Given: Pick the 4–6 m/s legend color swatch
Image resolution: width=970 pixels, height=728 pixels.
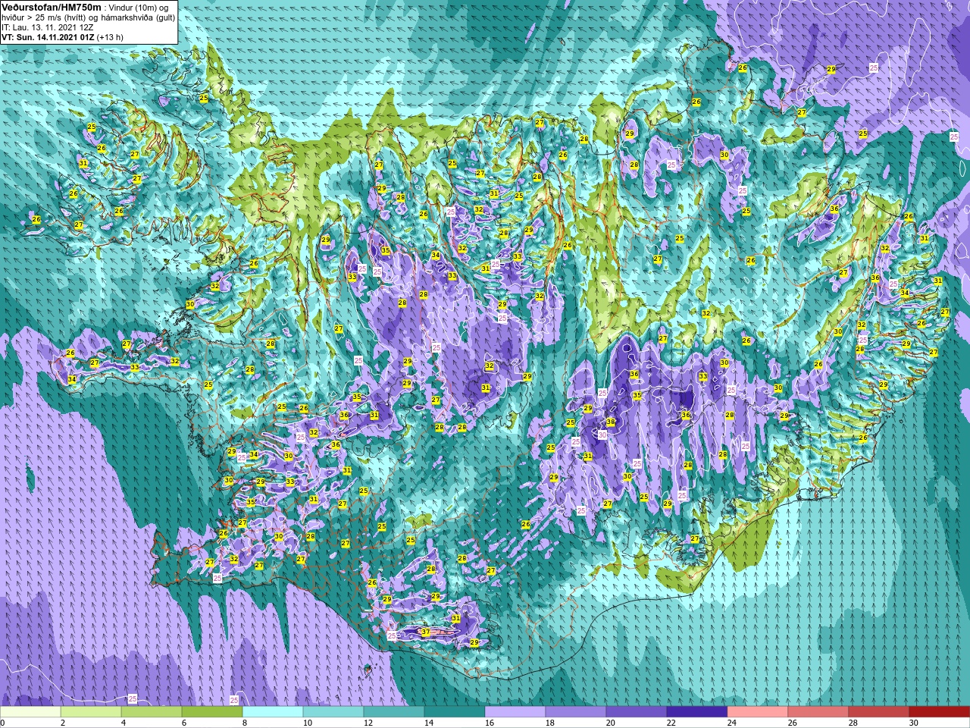Looking at the screenshot, I should tap(152, 712).
